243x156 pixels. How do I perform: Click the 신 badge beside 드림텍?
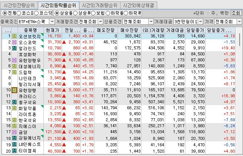click(14, 72)
